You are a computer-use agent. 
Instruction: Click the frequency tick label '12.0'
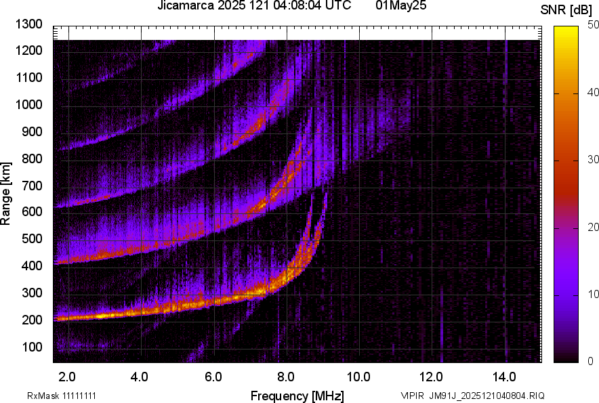tap(431, 377)
